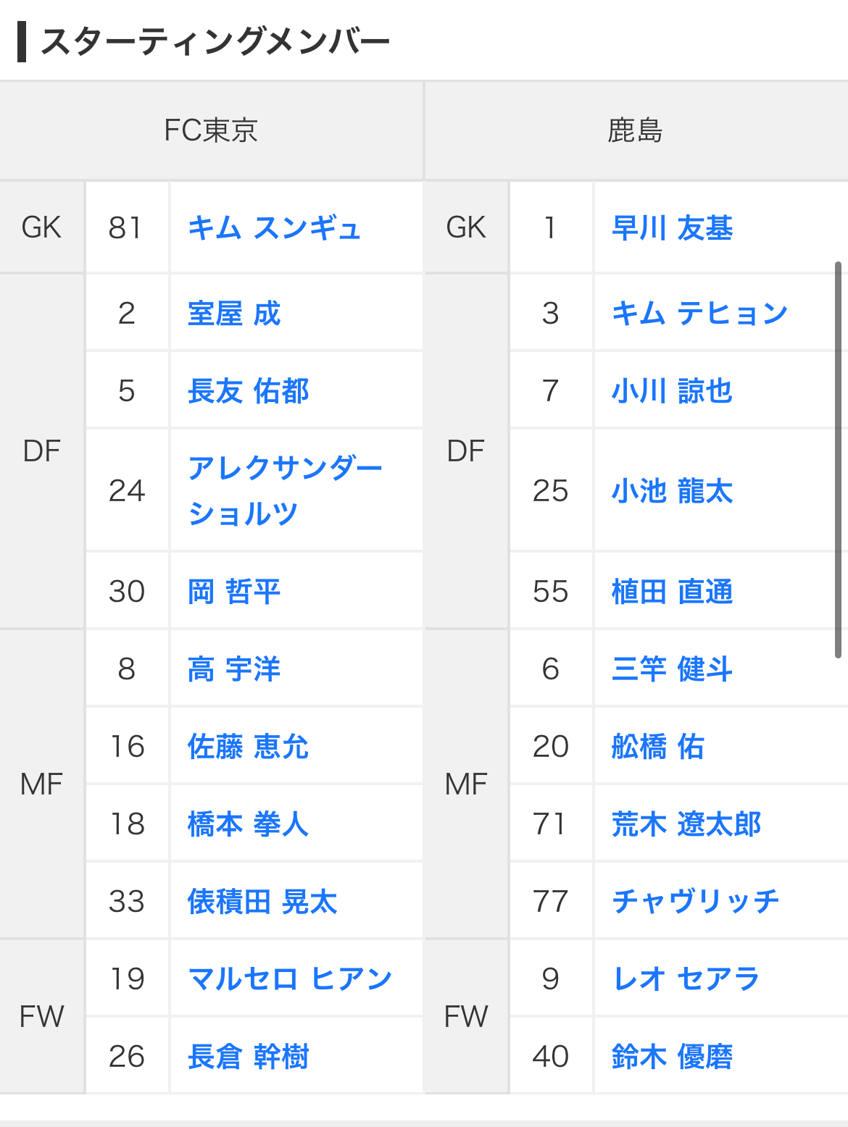Open 小川 諒也 player page
This screenshot has width=848, height=1127.
pyautogui.click(x=672, y=391)
